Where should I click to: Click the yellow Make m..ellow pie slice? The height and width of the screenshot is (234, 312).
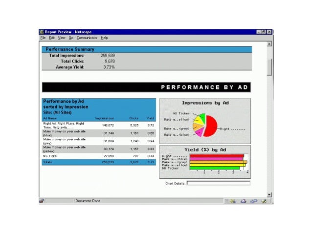coord(199,121)
